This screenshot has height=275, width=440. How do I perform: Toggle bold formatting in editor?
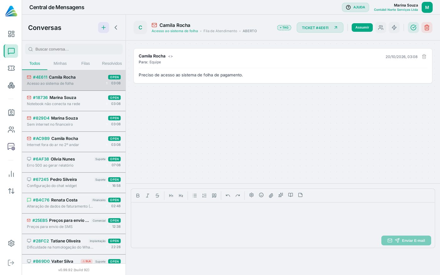pyautogui.click(x=138, y=195)
